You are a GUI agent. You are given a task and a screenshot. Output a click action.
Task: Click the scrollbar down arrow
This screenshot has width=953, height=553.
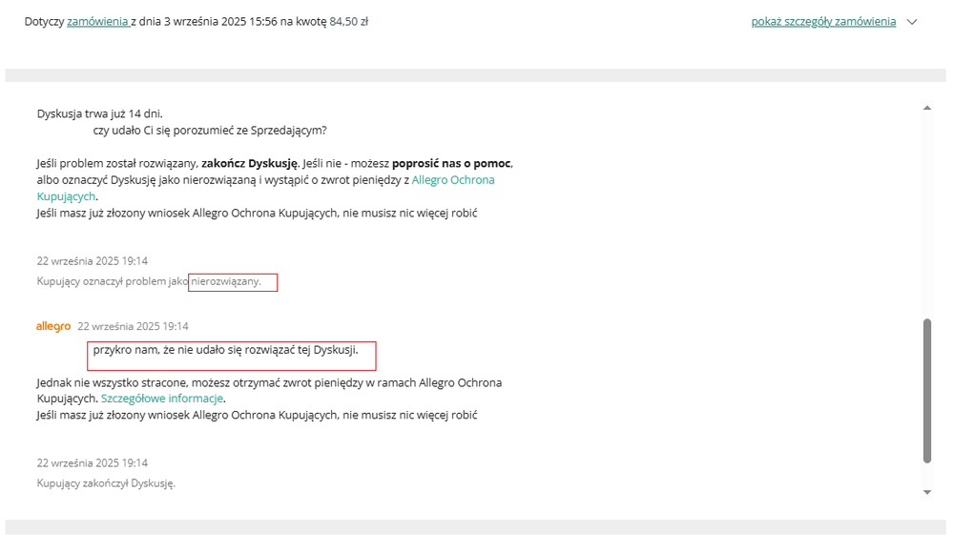pos(927,492)
